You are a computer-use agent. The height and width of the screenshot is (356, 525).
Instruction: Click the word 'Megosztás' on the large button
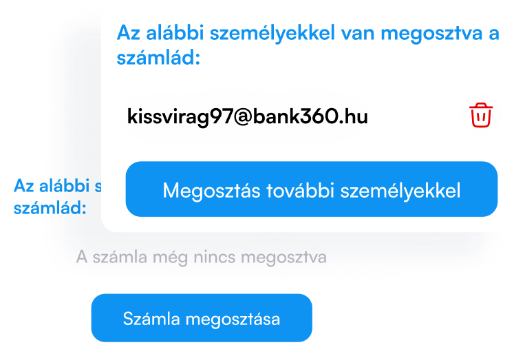pos(212,191)
